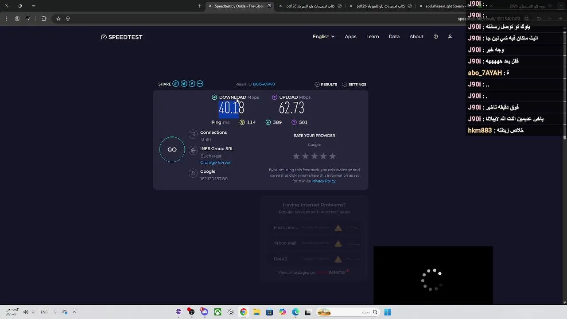
Task: Click the download arrow icon beside DOWNLOAD
Action: 214,97
